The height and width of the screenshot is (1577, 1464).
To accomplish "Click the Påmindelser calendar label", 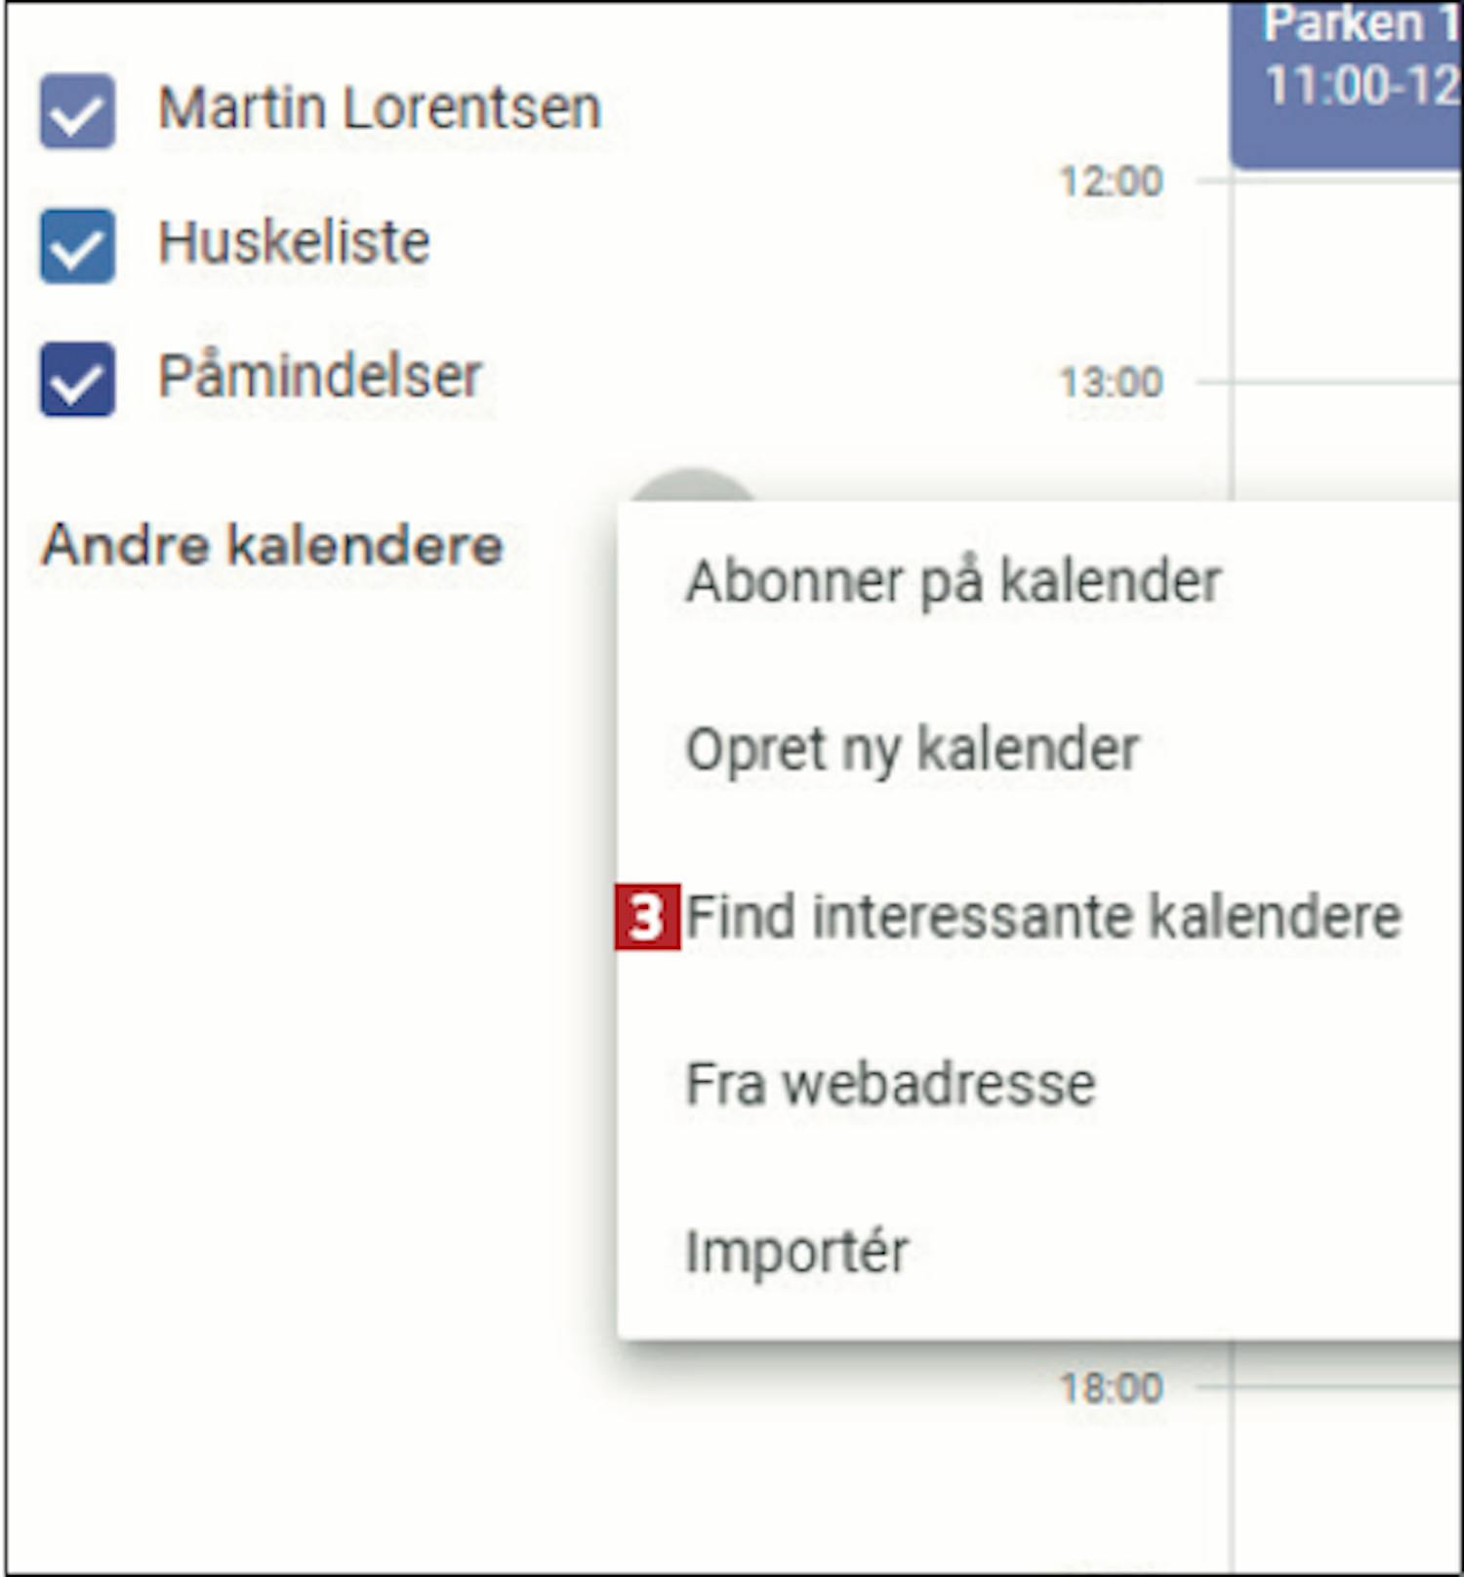I will tap(320, 376).
